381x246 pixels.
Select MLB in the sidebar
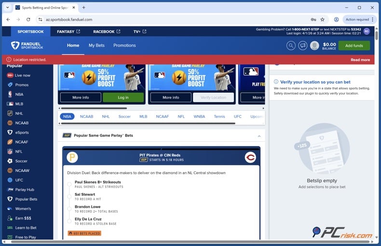[x=15, y=104]
